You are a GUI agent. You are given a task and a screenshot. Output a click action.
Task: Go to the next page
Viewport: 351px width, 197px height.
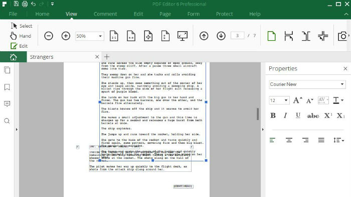pyautogui.click(x=221, y=36)
